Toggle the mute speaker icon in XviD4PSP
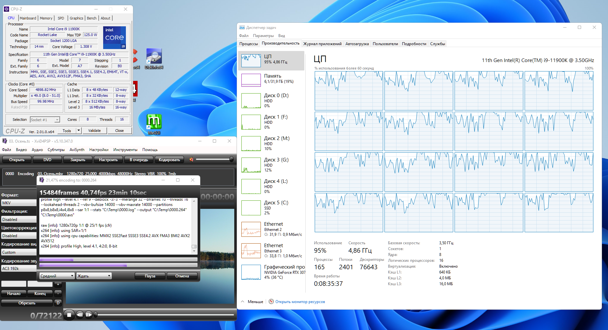This screenshot has width=608, height=330. [x=191, y=159]
